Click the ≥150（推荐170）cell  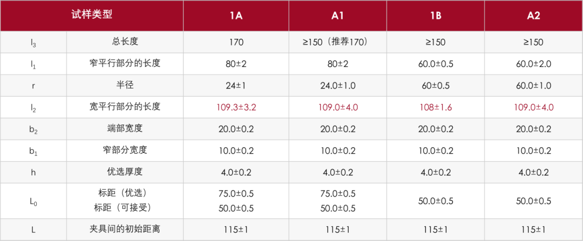click(x=337, y=42)
